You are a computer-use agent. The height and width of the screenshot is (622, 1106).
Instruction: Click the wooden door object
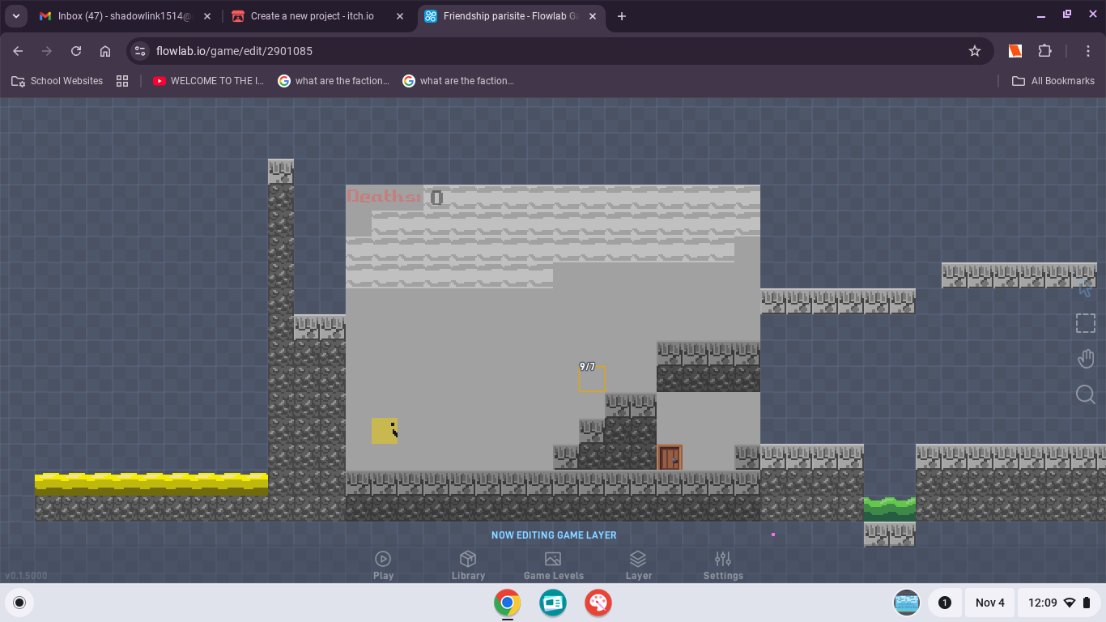click(x=670, y=457)
